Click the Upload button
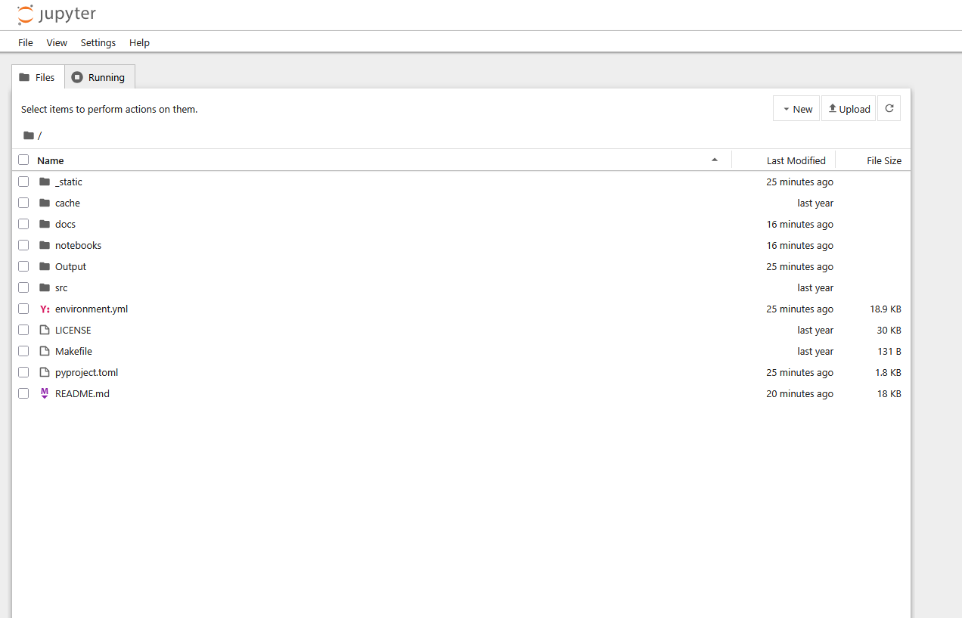The image size is (962, 618). [x=848, y=108]
